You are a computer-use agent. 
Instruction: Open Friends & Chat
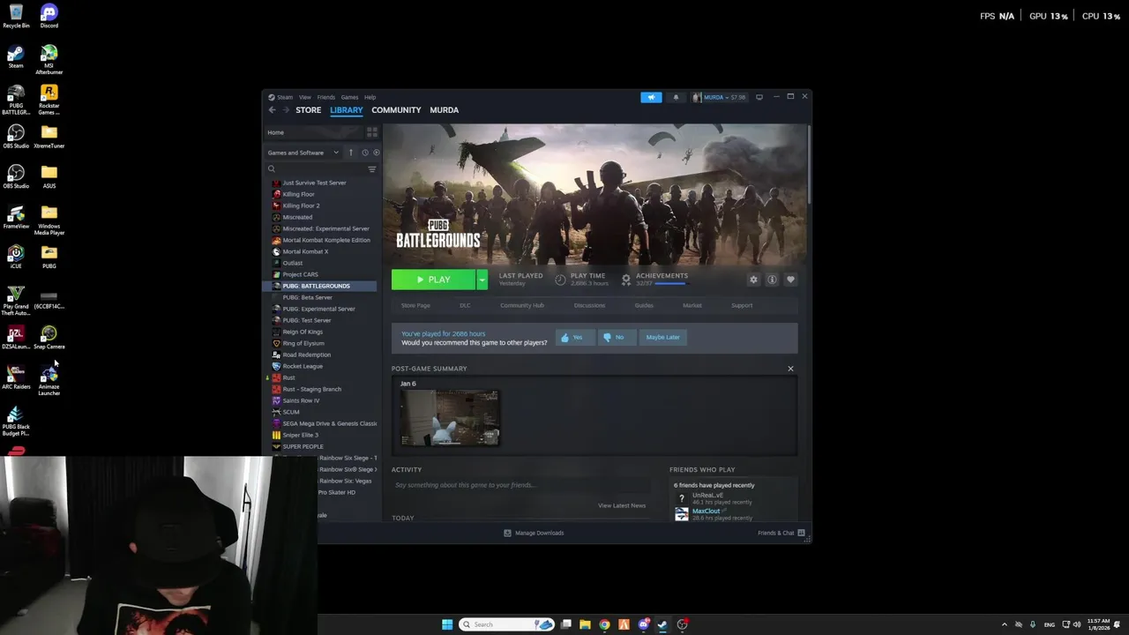pos(781,533)
